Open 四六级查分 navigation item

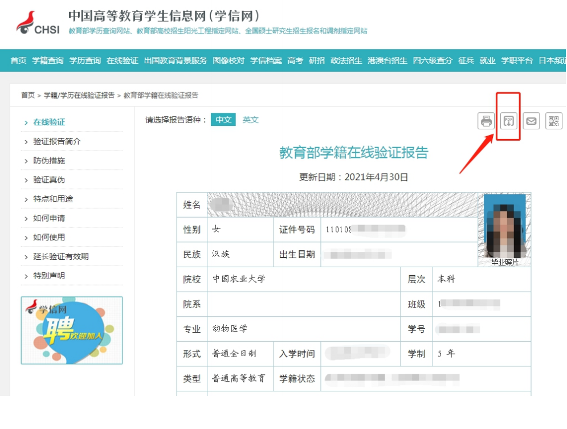[x=433, y=60]
